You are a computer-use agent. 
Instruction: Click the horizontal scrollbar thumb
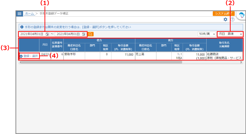click(x=101, y=62)
